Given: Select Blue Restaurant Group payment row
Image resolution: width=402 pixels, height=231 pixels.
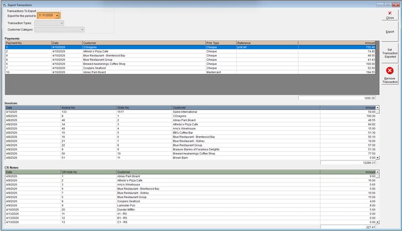Looking at the screenshot, I should tap(190, 60).
